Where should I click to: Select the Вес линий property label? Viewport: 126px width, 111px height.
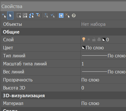point(14,72)
